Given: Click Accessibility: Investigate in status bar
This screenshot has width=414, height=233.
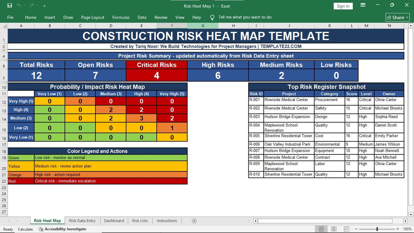Looking at the screenshot, I should point(63,229).
